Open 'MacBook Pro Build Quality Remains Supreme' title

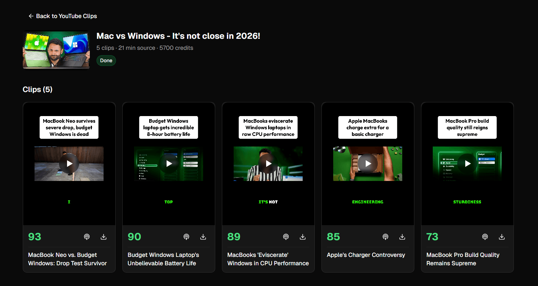pyautogui.click(x=463, y=259)
